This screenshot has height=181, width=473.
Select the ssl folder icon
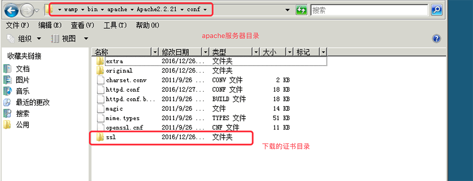pyautogui.click(x=100, y=138)
